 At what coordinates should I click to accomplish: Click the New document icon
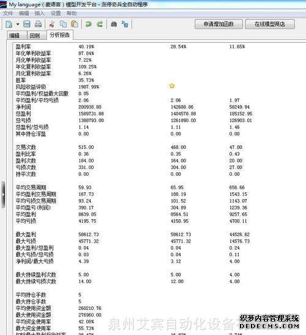pos(9,24)
